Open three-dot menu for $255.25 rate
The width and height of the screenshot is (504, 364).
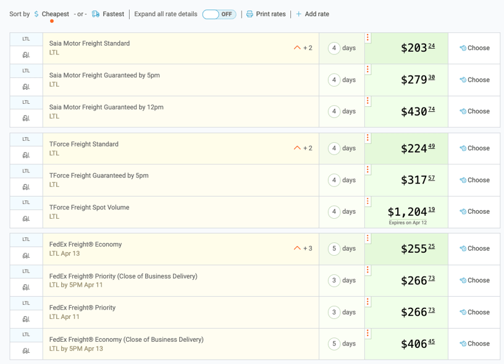pos(367,239)
